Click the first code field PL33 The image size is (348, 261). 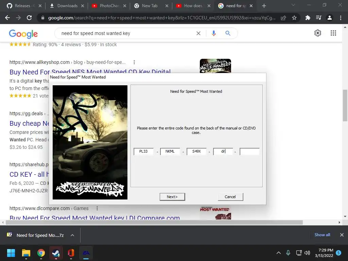143,151
